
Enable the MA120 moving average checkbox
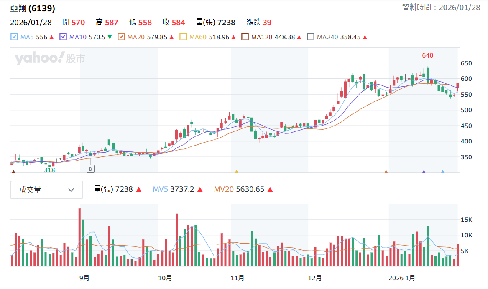point(245,37)
